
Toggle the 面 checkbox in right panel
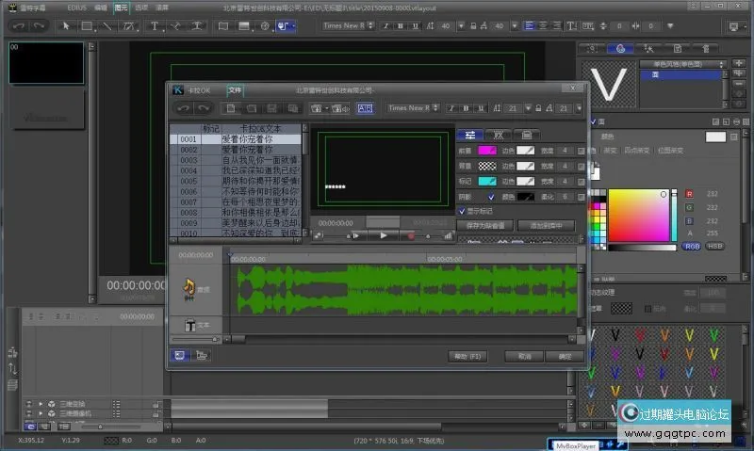tap(592, 122)
